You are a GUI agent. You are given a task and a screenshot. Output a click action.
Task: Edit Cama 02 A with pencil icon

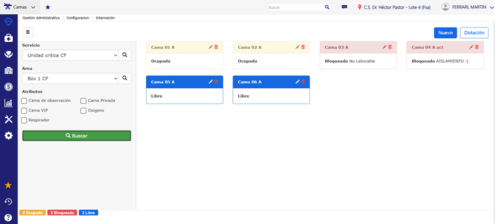(x=297, y=47)
